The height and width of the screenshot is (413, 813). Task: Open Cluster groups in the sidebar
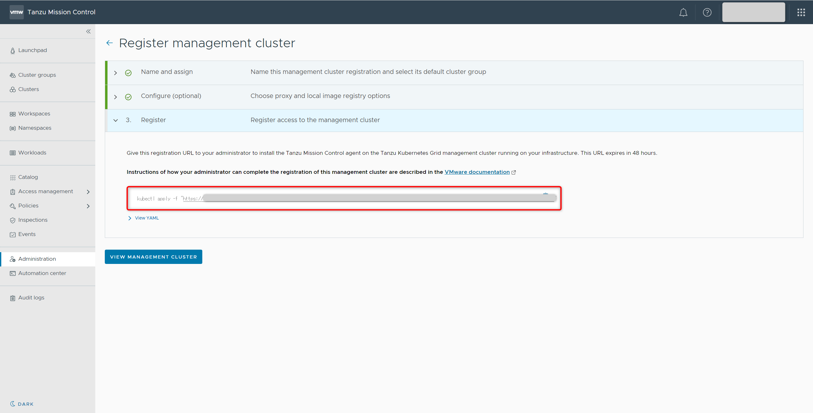click(37, 75)
